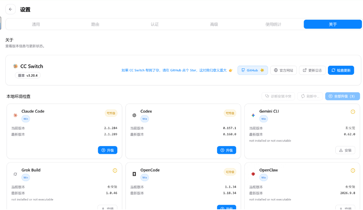363x210 pixels.
Task: Open the 官方网站 link button
Action: click(283, 70)
